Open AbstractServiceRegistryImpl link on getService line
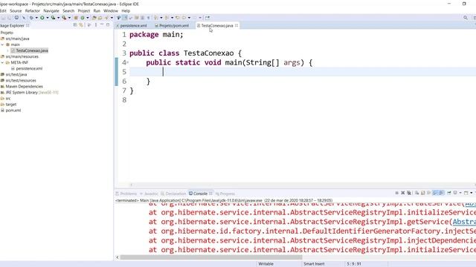Image resolution: width=476 pixels, height=267 pixels. 464,222
